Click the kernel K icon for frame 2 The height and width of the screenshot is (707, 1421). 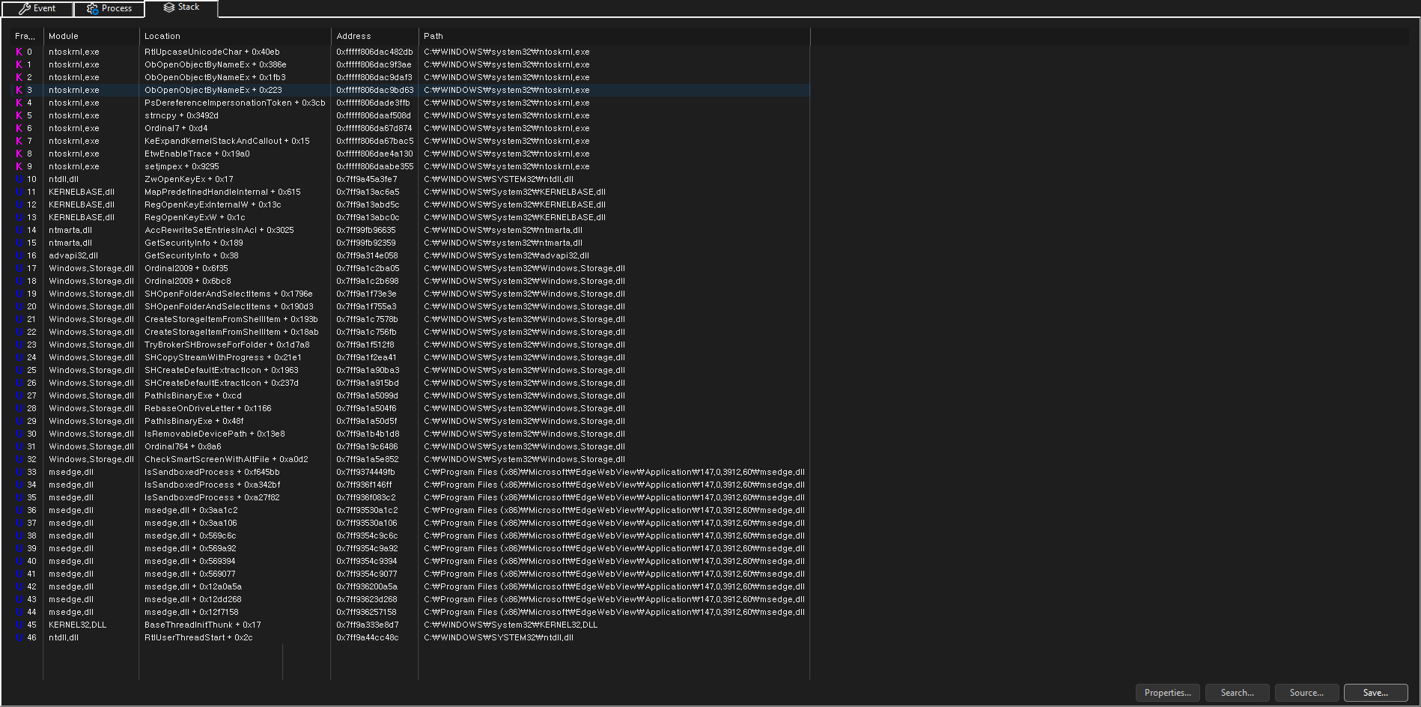click(19, 77)
